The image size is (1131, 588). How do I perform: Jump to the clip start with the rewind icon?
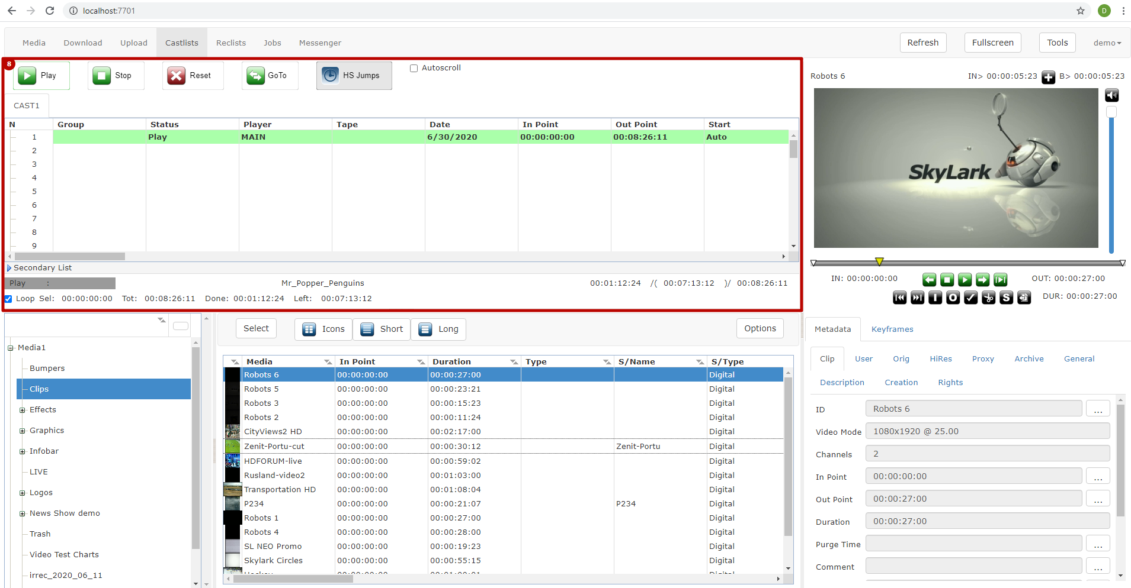[x=900, y=298]
